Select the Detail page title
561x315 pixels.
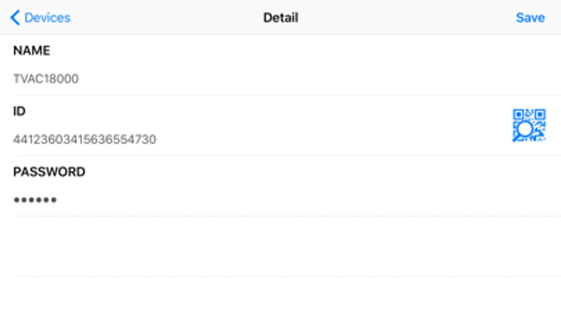click(x=281, y=17)
